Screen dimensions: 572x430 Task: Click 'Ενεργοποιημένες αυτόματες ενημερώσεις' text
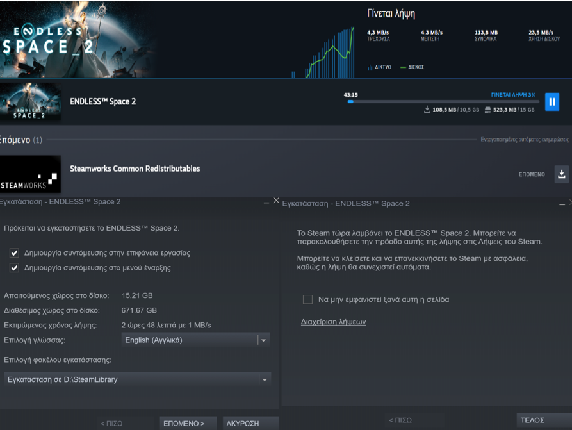524,140
